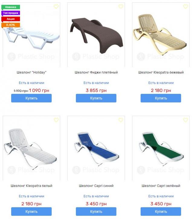The width and height of the screenshot is (192, 219).
Task: Add Capri синий to wishlist heart
Action: point(121,120)
